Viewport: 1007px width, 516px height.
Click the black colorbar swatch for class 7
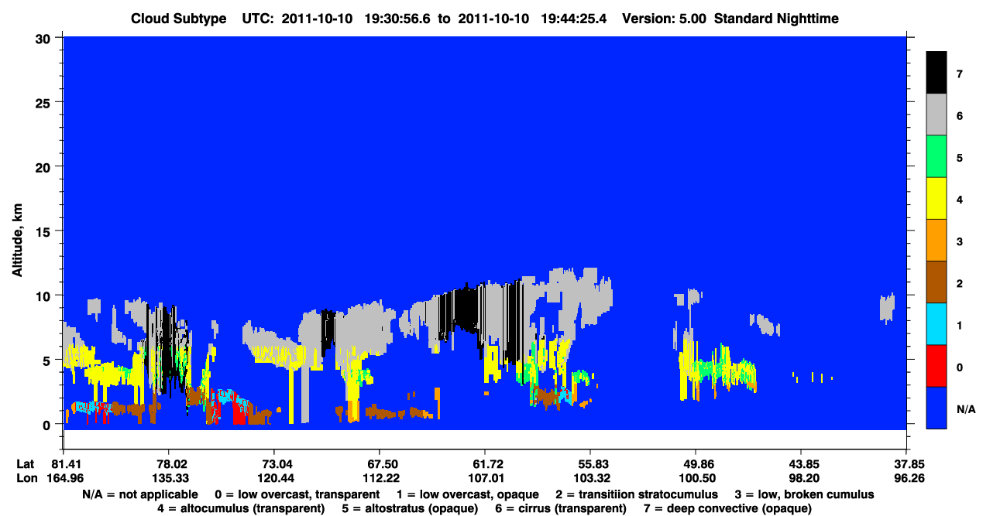936,73
